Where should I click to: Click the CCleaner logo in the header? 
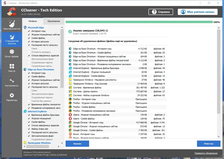[12, 12]
